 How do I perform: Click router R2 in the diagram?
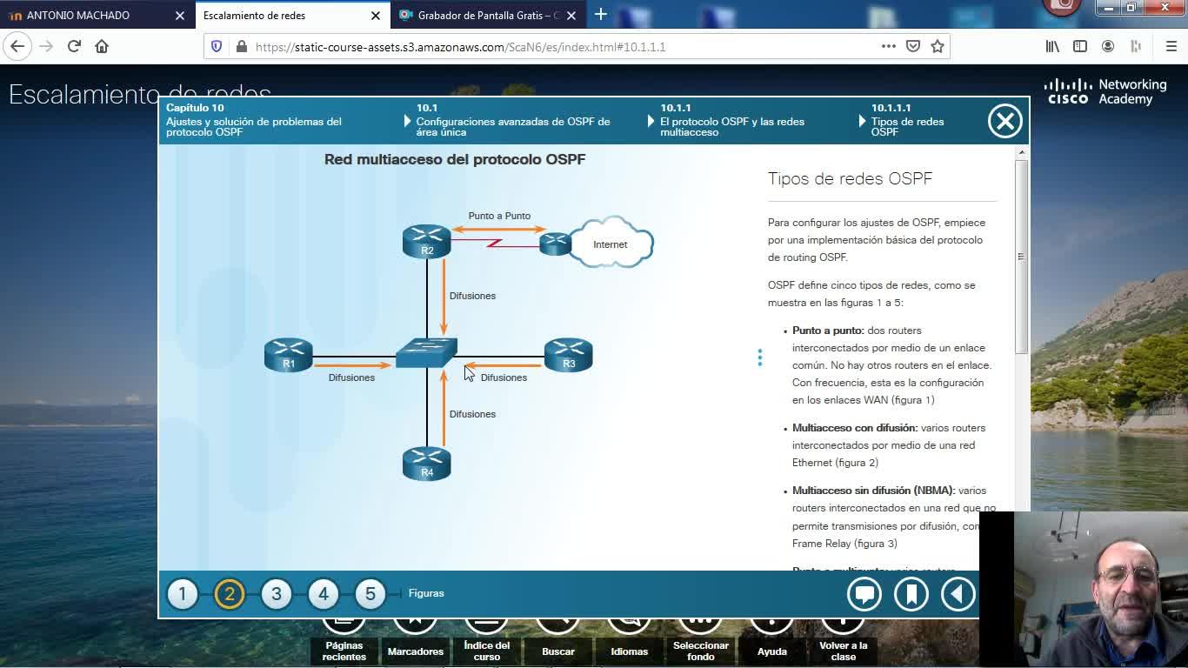click(427, 242)
